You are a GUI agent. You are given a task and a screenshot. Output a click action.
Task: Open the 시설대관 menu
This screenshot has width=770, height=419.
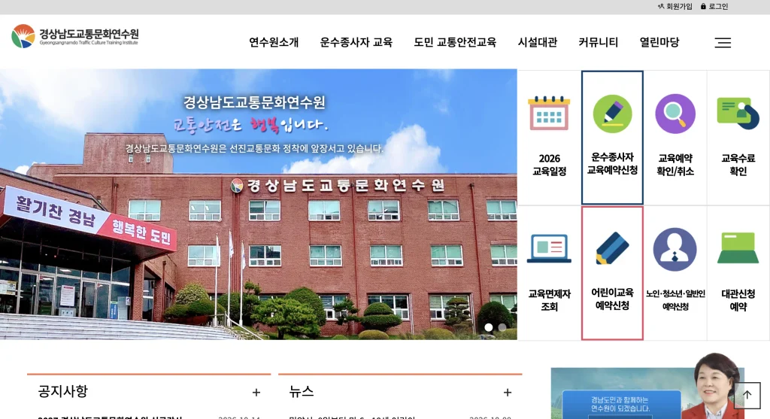pyautogui.click(x=537, y=42)
